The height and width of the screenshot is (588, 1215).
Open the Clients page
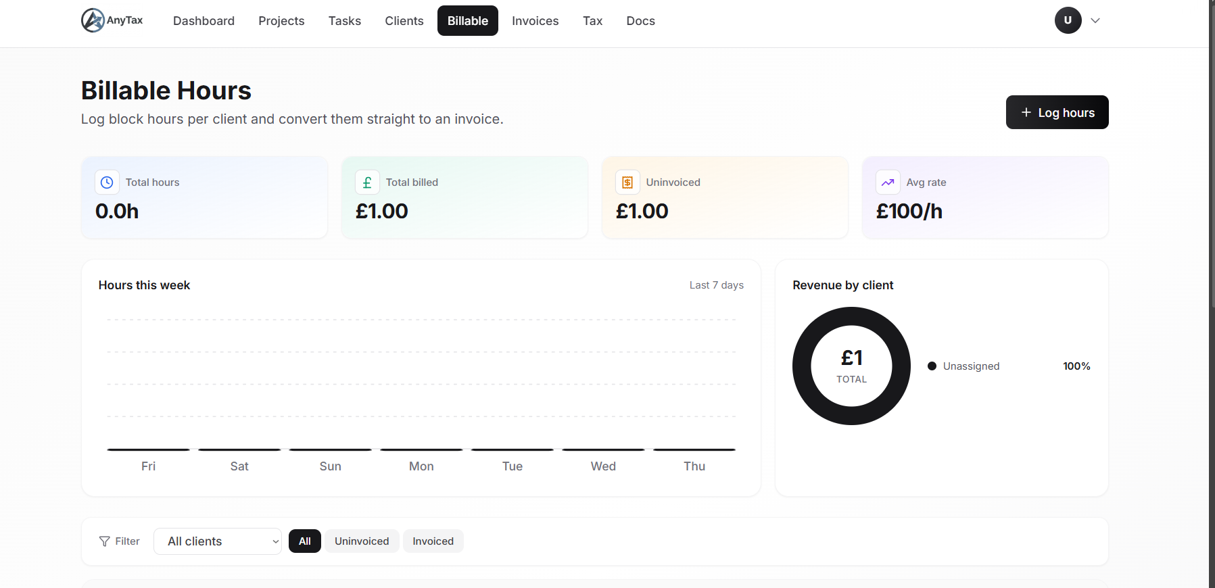tap(404, 21)
